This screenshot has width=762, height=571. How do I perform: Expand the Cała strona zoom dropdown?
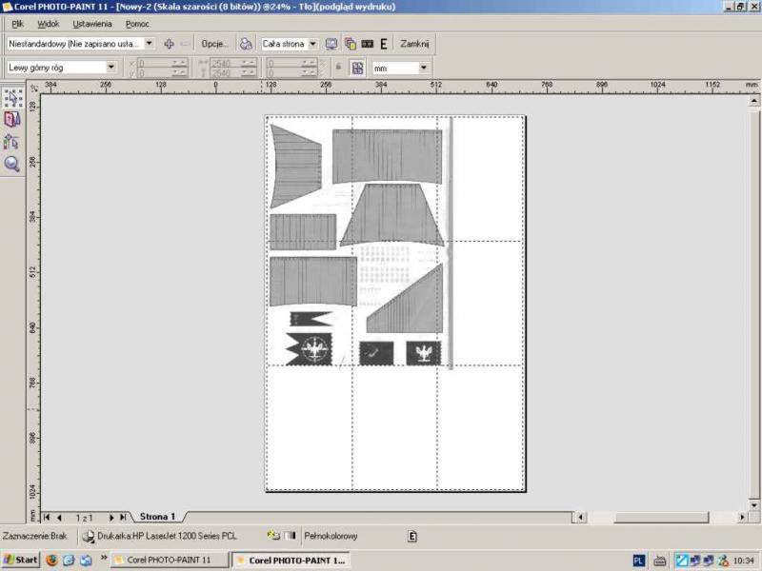click(312, 44)
